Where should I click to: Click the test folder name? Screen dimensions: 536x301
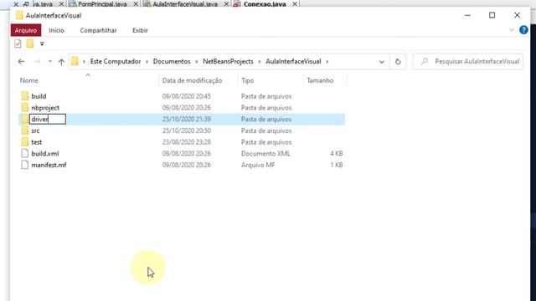tap(37, 142)
